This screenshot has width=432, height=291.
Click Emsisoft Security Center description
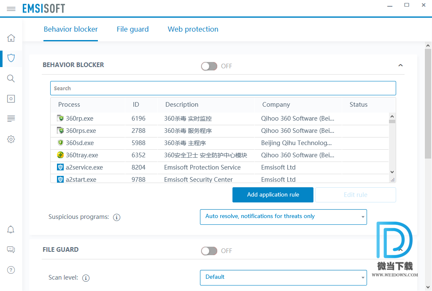click(198, 180)
